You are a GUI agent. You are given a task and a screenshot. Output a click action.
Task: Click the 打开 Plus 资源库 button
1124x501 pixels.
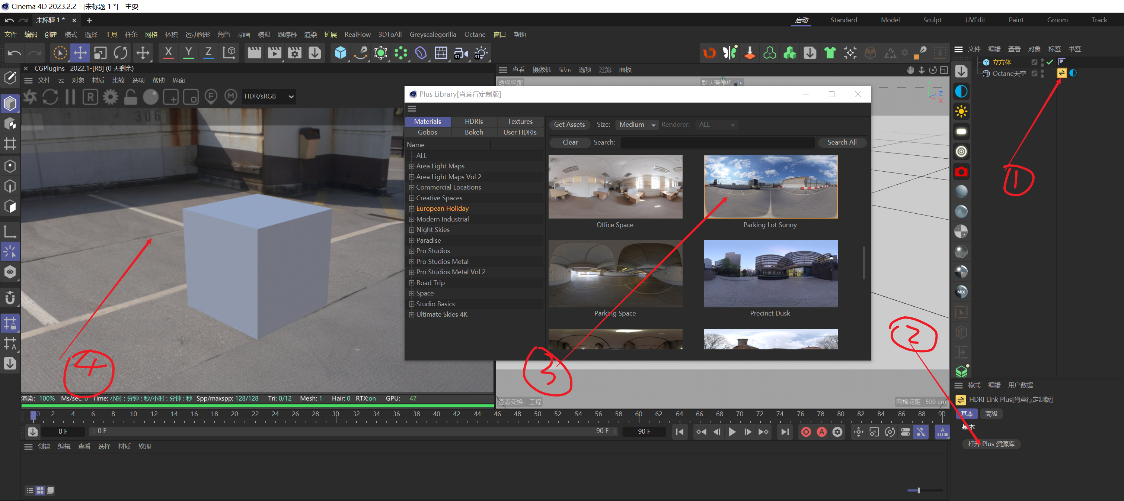pyautogui.click(x=991, y=443)
